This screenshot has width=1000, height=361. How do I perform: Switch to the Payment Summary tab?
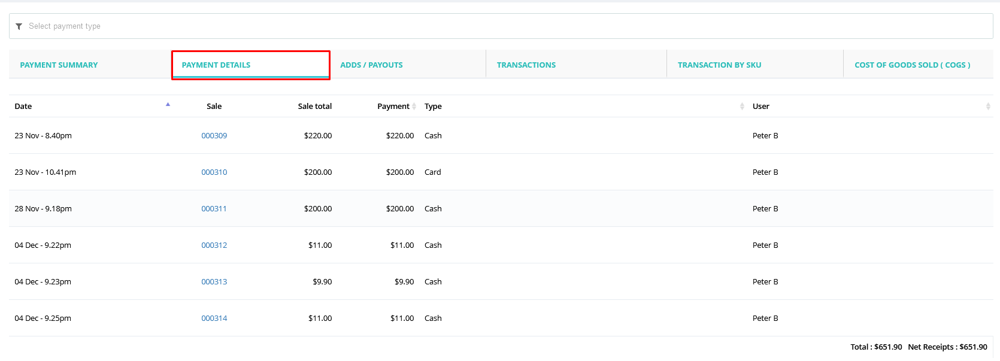tap(59, 65)
